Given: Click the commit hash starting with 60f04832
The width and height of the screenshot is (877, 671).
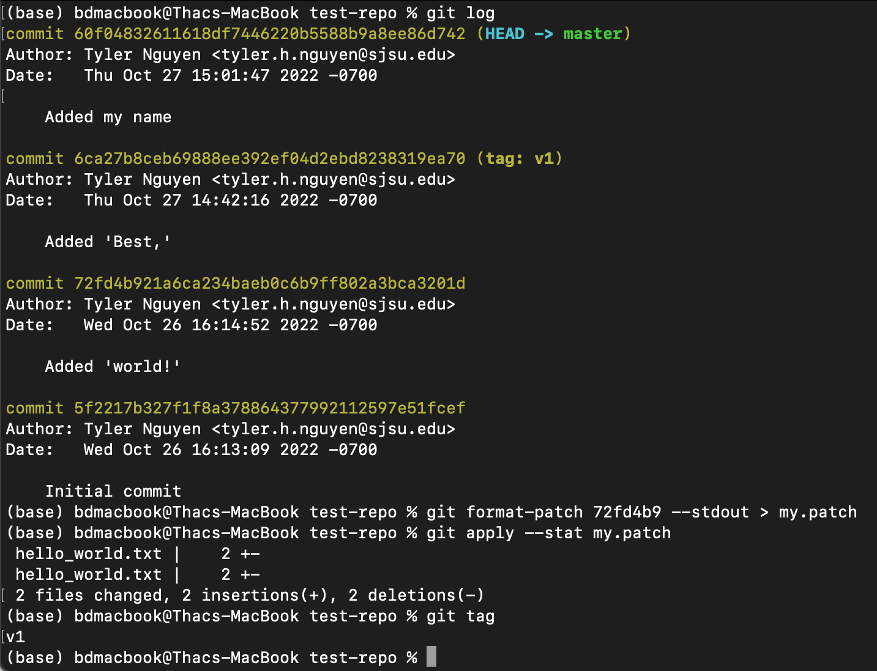Looking at the screenshot, I should 269,34.
